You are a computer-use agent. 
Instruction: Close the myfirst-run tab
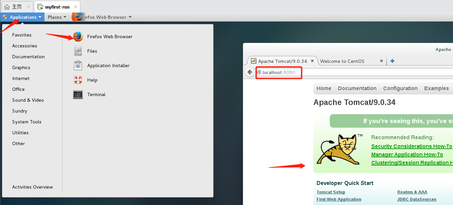75,7
